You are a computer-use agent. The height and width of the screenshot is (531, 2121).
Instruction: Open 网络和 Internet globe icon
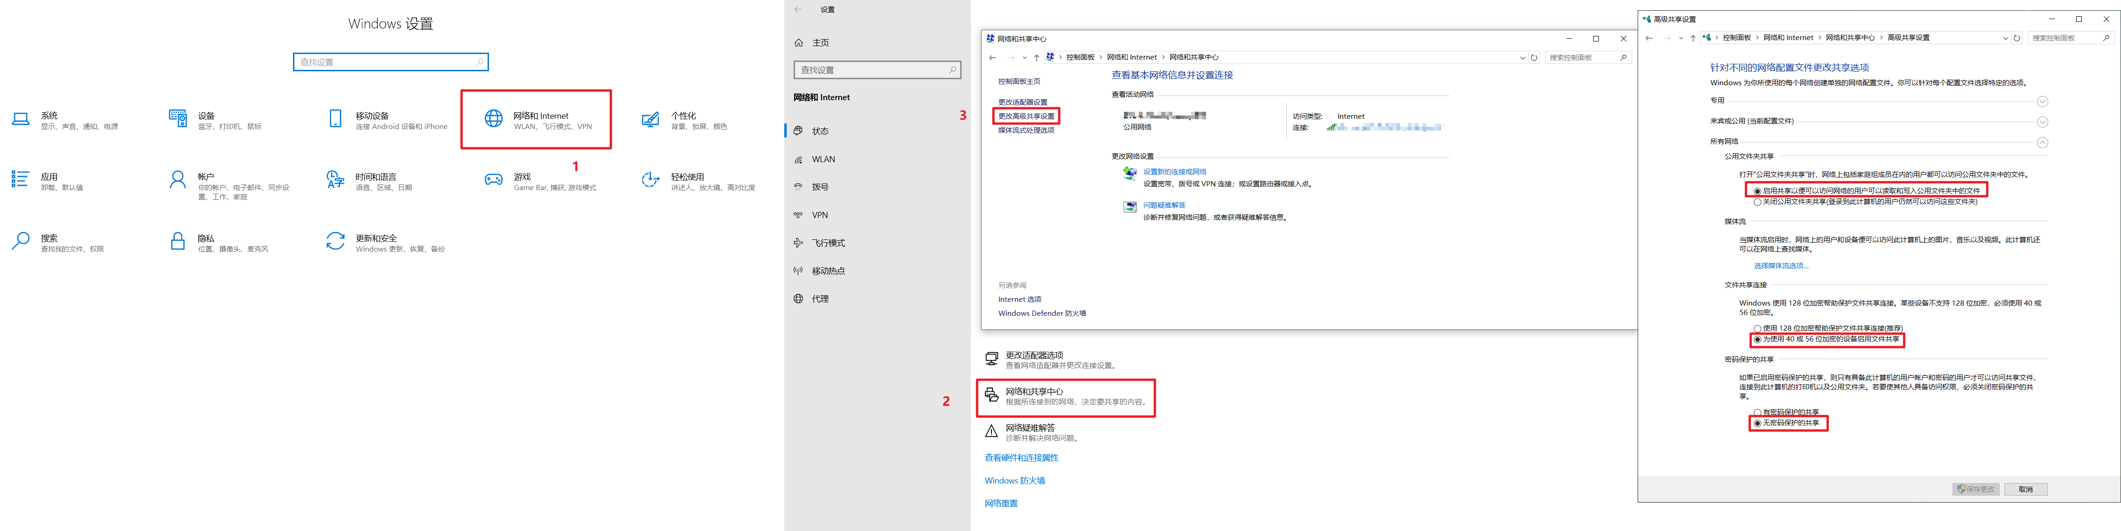493,119
